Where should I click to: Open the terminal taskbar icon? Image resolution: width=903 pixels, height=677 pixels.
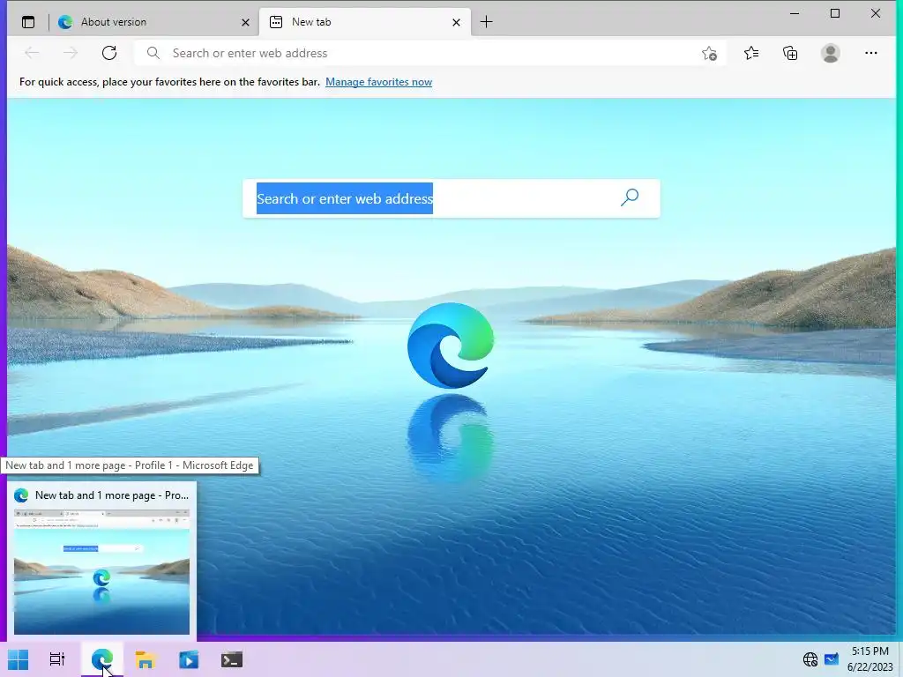pos(232,659)
